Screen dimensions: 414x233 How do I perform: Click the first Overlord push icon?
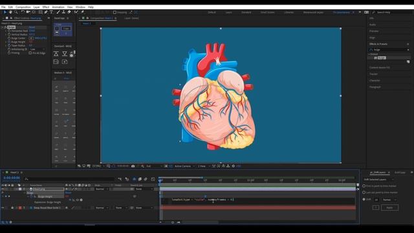click(56, 54)
